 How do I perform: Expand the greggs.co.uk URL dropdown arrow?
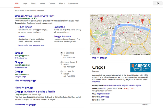(x=37, y=18)
